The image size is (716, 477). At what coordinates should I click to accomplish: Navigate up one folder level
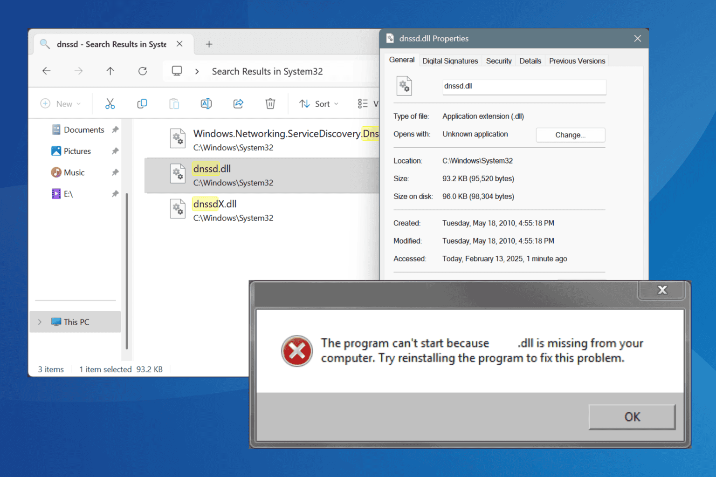coord(110,71)
